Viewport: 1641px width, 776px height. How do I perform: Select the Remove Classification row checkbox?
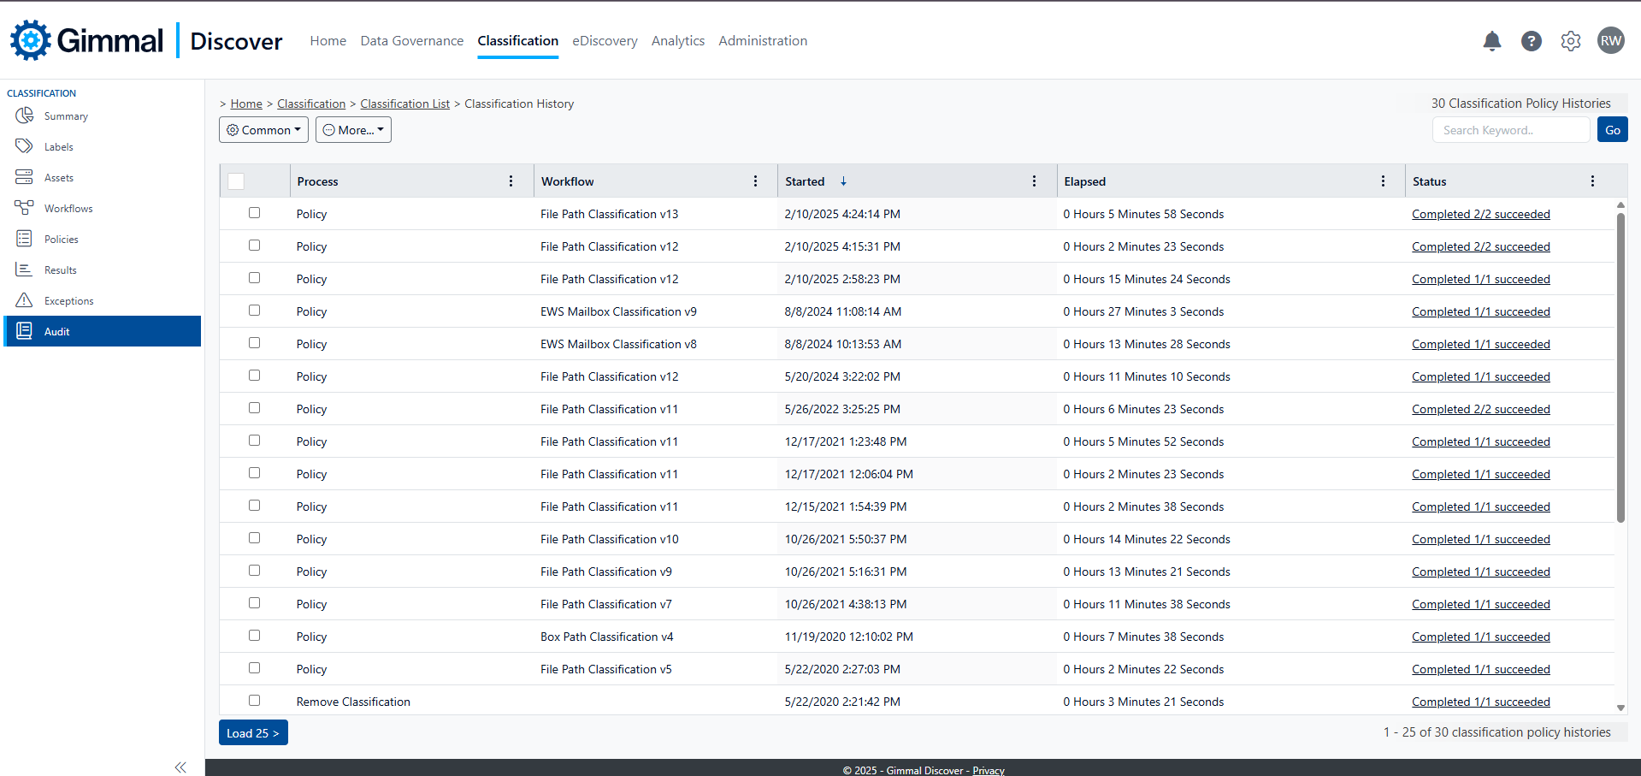tap(254, 701)
